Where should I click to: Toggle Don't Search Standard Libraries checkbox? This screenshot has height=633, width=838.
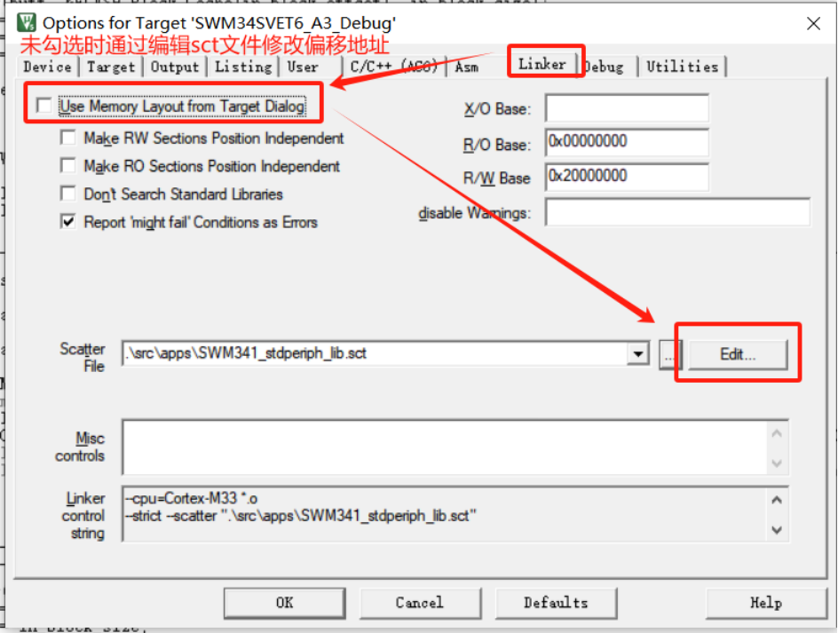pyautogui.click(x=67, y=194)
